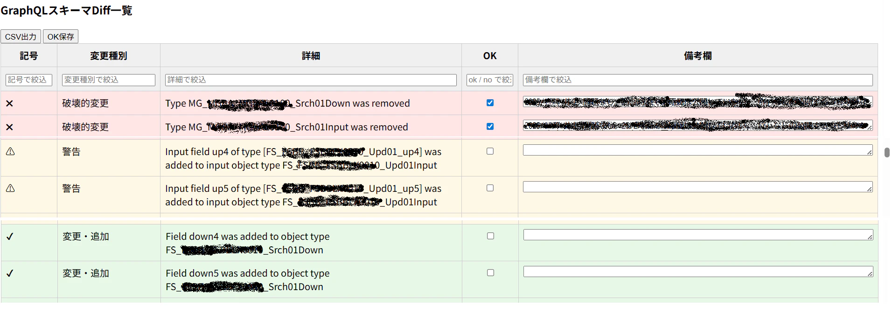The image size is (892, 312).
Task: Uncheck OK checkbox for Srch01Input removed row
Action: [490, 127]
